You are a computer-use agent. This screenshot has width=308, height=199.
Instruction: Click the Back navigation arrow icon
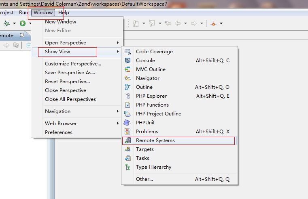[178, 23]
